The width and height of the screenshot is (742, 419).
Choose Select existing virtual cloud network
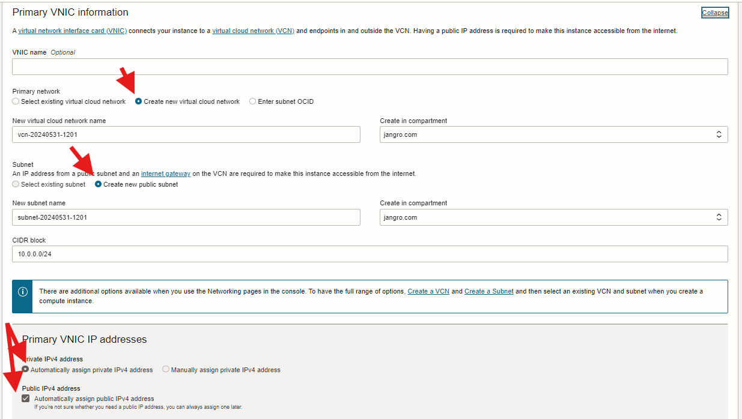(15, 101)
